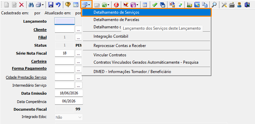Open the green magnifier dropdown arrow
Image resolution: width=255 pixels, height=124 pixels.
(108, 5)
